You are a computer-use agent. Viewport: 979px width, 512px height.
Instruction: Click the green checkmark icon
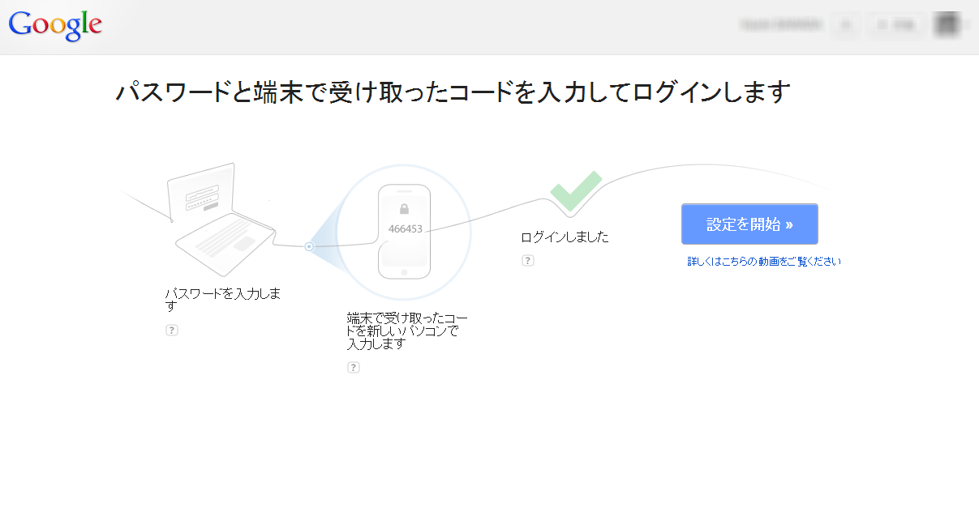575,191
